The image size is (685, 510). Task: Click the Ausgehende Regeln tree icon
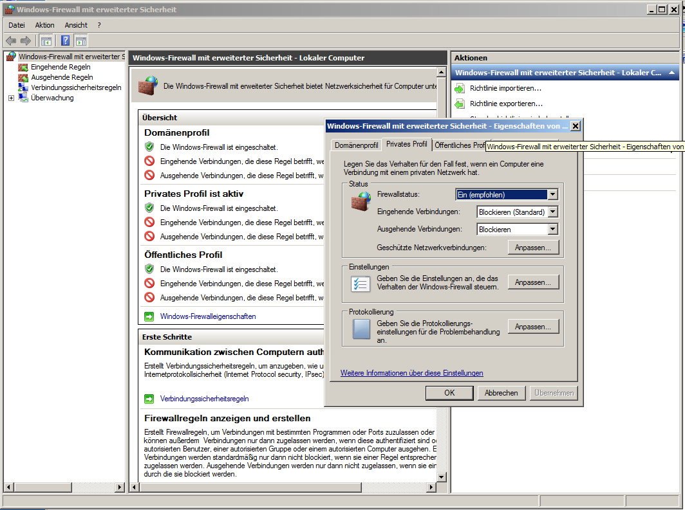coord(23,78)
